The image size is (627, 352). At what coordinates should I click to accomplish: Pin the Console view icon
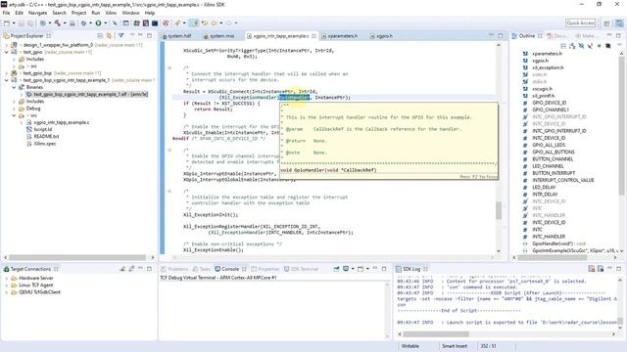click(336, 269)
